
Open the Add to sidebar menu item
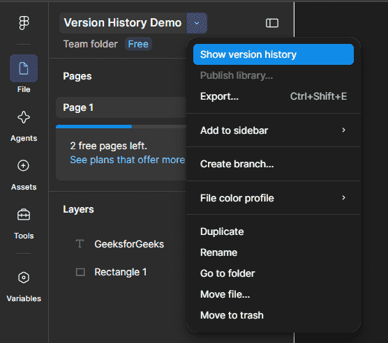tap(274, 130)
